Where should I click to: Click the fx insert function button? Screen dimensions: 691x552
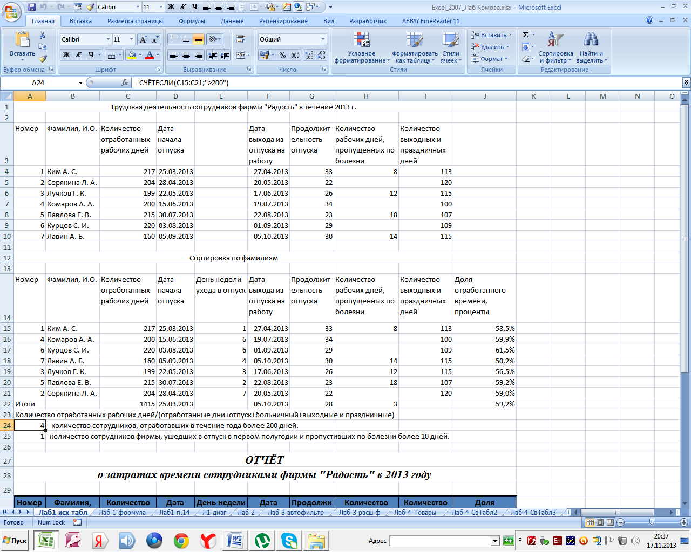tap(125, 82)
